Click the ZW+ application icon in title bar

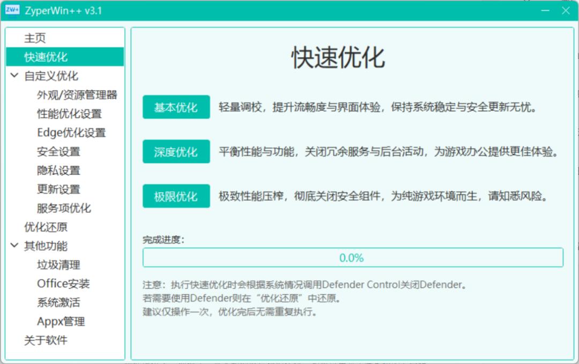click(x=12, y=10)
